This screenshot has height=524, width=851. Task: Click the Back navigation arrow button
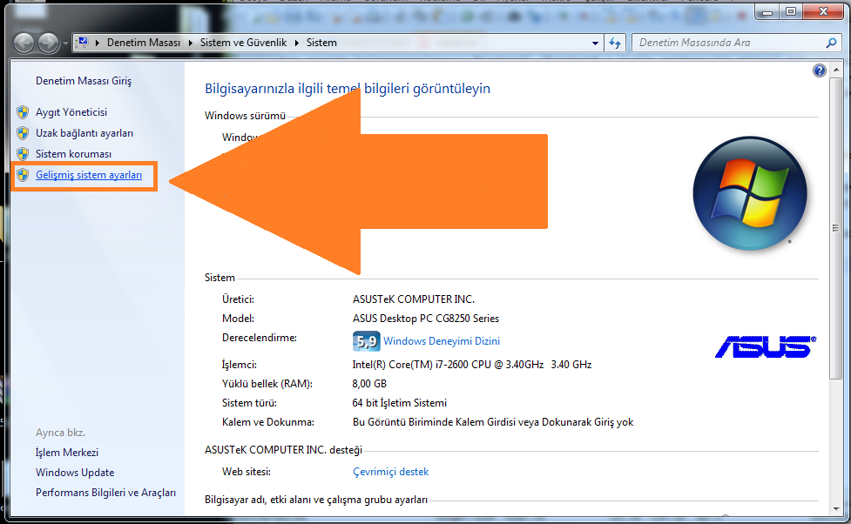tap(24, 43)
